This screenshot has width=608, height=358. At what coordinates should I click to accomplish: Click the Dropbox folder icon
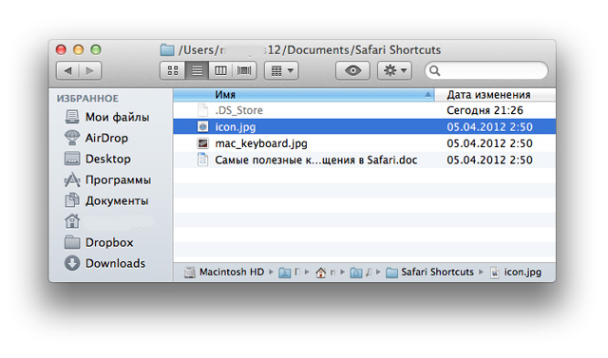[72, 242]
